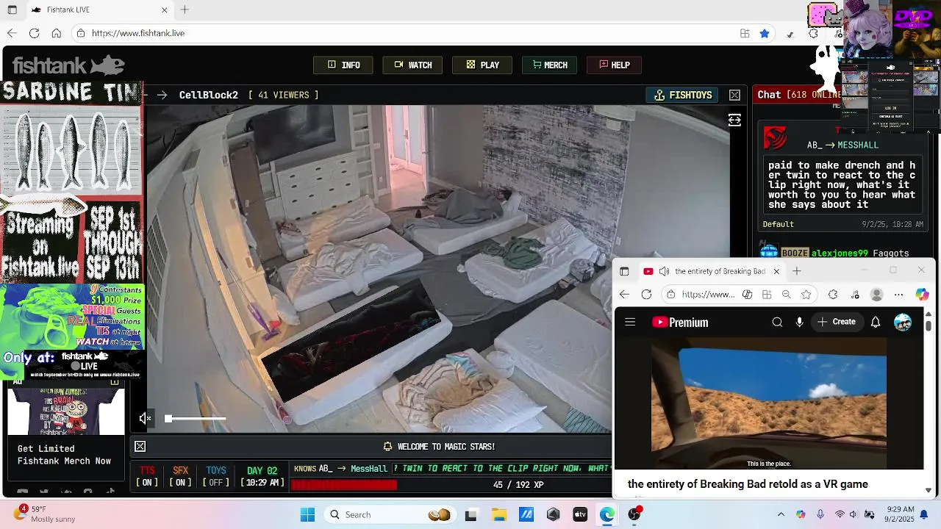Toggle TTS on or off
Screen dimensions: 941x529
click(148, 476)
